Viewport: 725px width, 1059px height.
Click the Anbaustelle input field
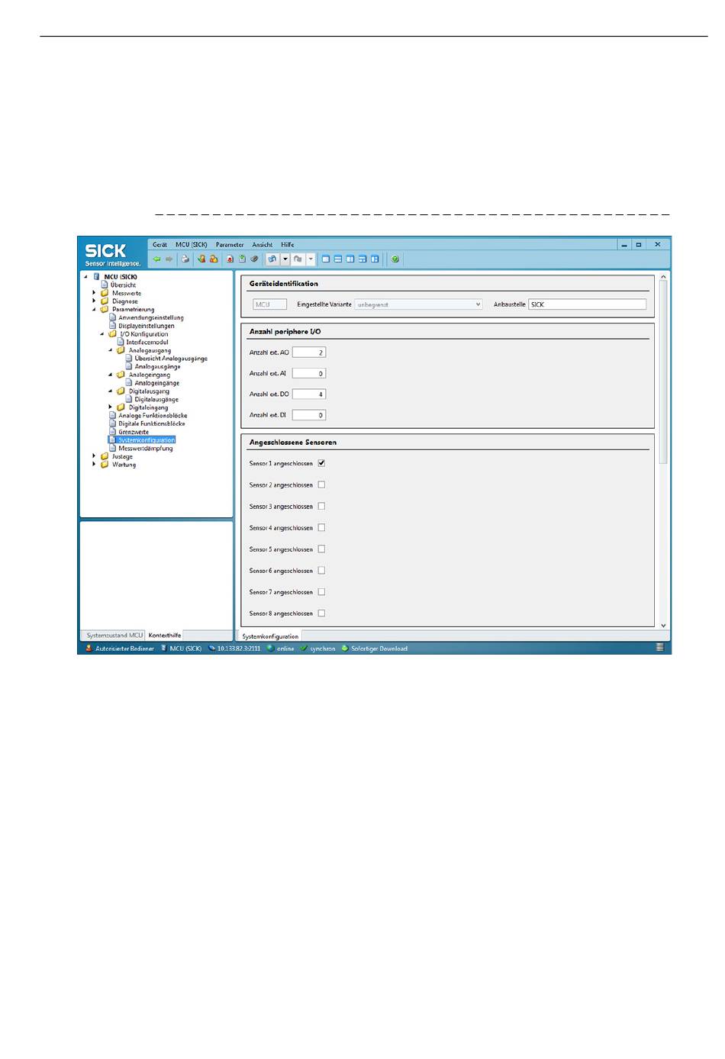(587, 304)
